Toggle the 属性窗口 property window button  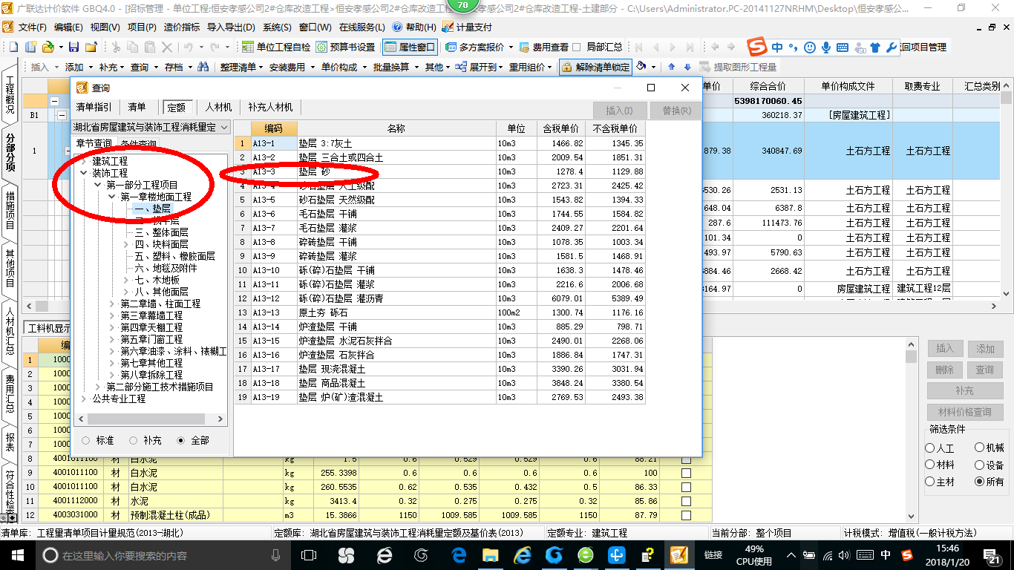coord(410,47)
